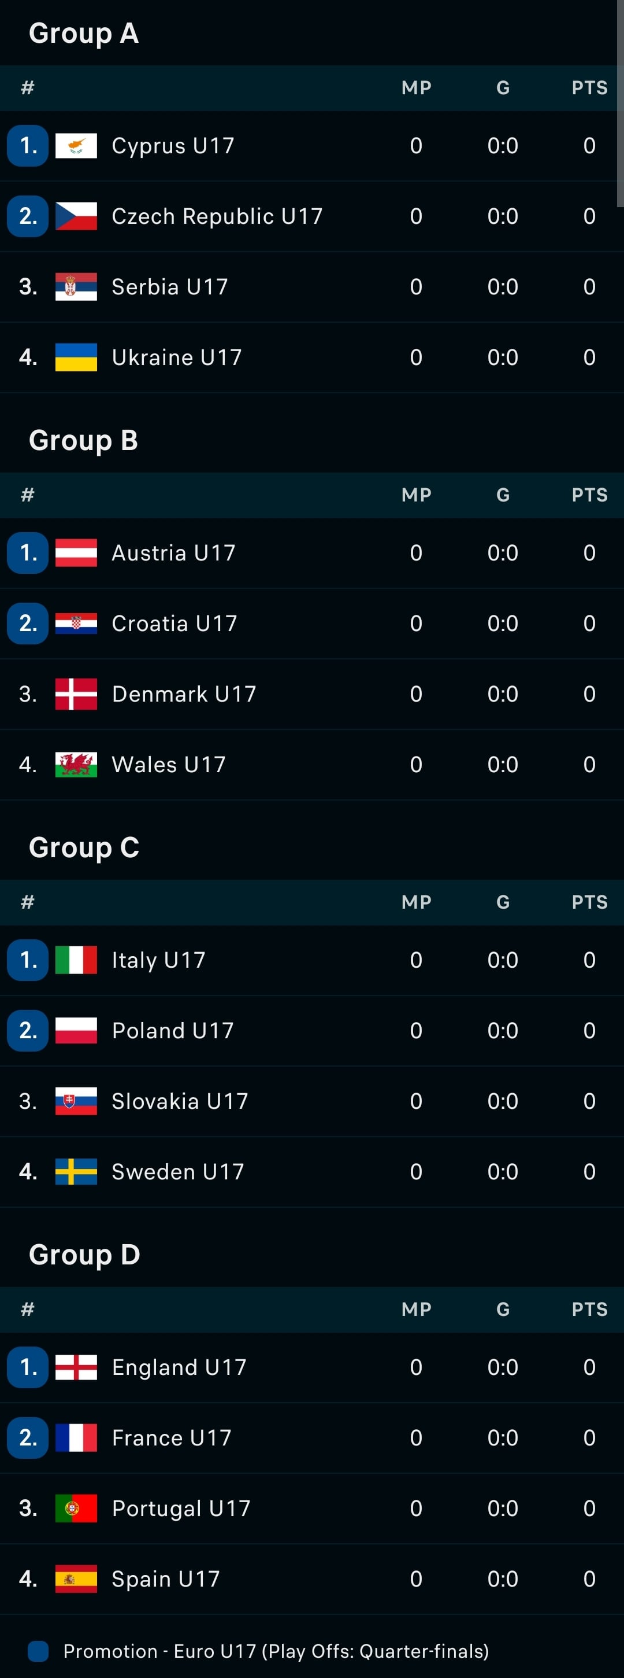Viewport: 624px width, 1678px height.
Task: Select France U17 rank 2 badge
Action: [x=28, y=1437]
